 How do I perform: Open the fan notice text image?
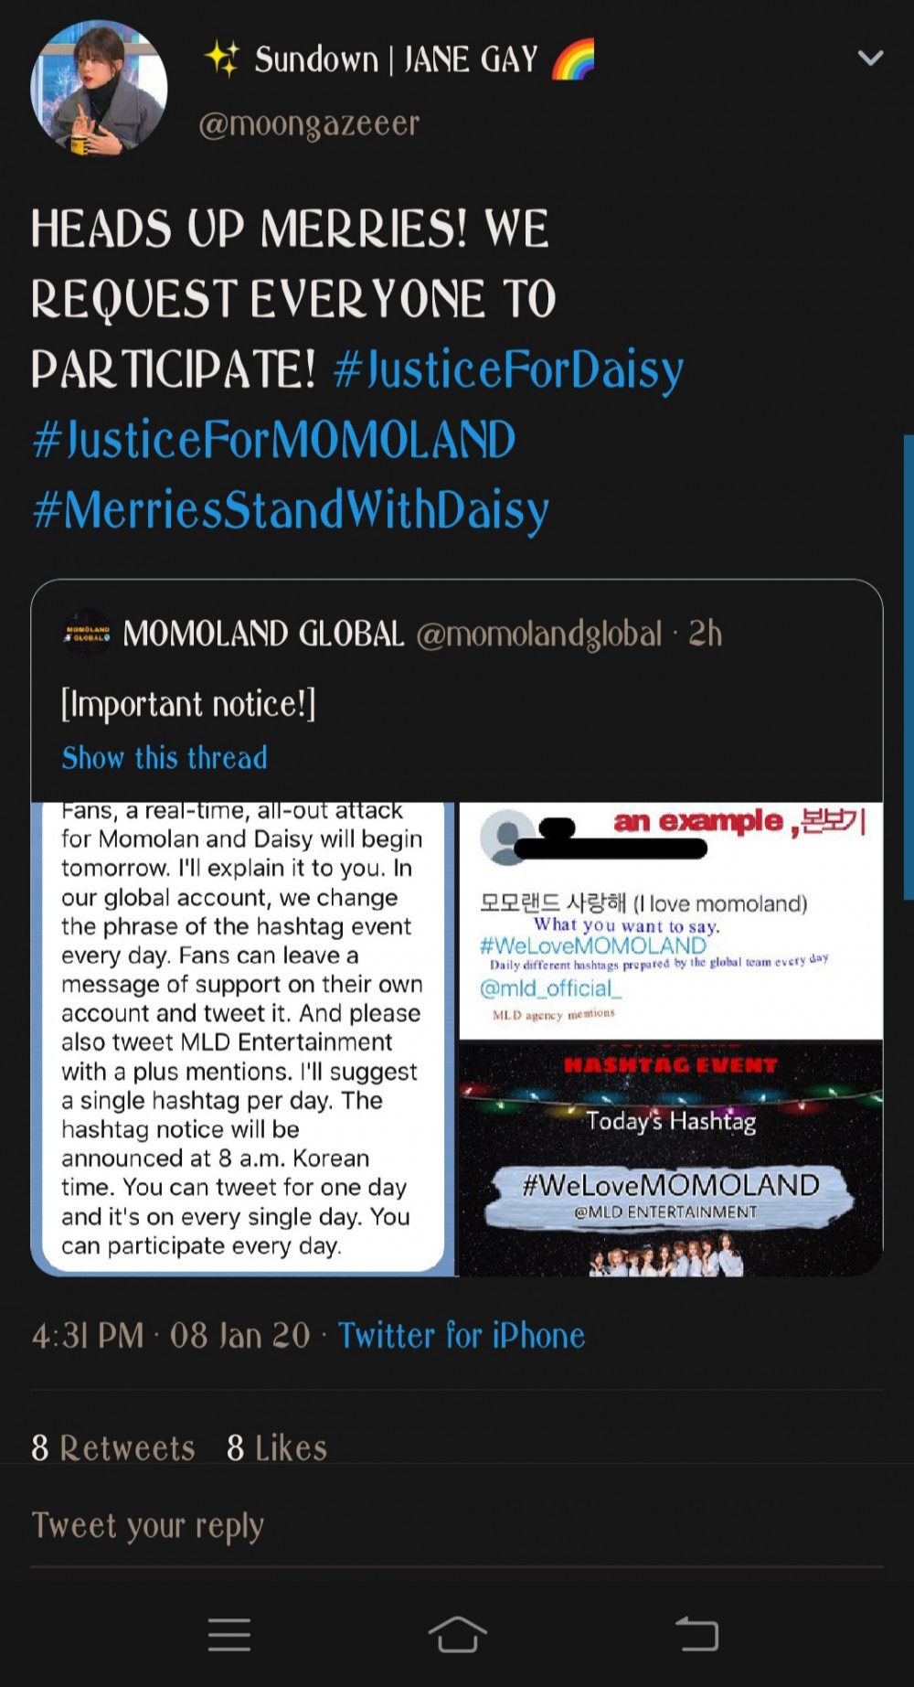(x=244, y=1039)
